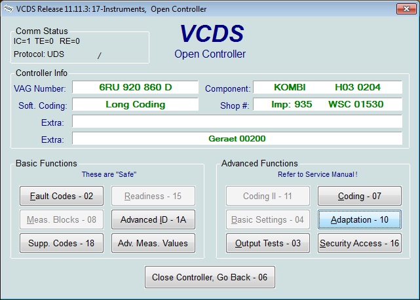Open Supp. Codes - 18
420x300 pixels.
[61, 243]
